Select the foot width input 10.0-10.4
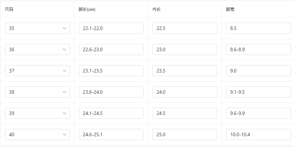The width and height of the screenshot is (294, 147). [258, 134]
